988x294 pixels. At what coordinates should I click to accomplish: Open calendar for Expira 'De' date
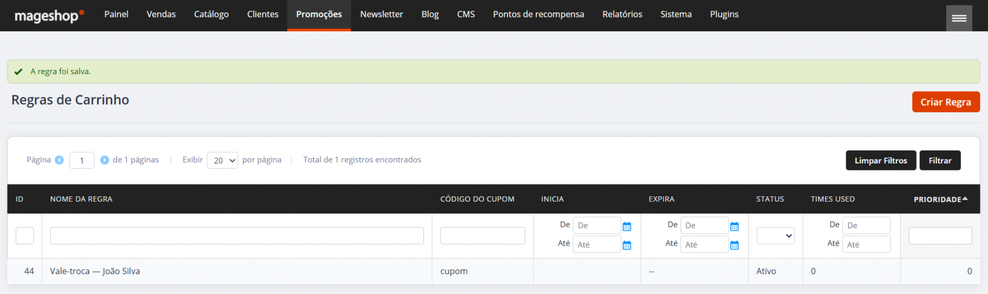[735, 226]
